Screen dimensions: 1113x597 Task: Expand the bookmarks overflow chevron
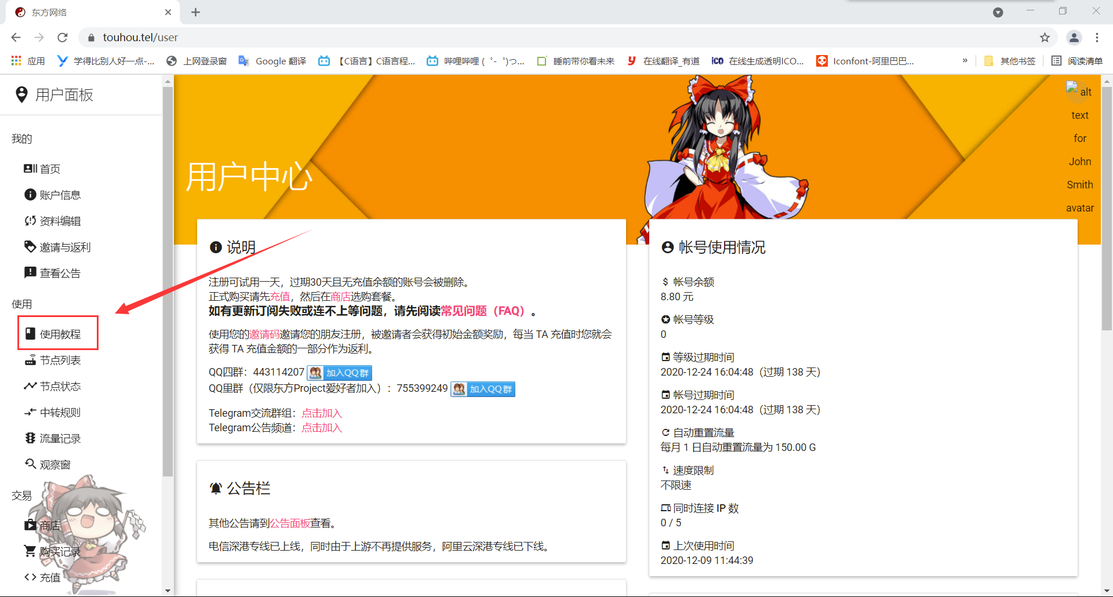(965, 60)
